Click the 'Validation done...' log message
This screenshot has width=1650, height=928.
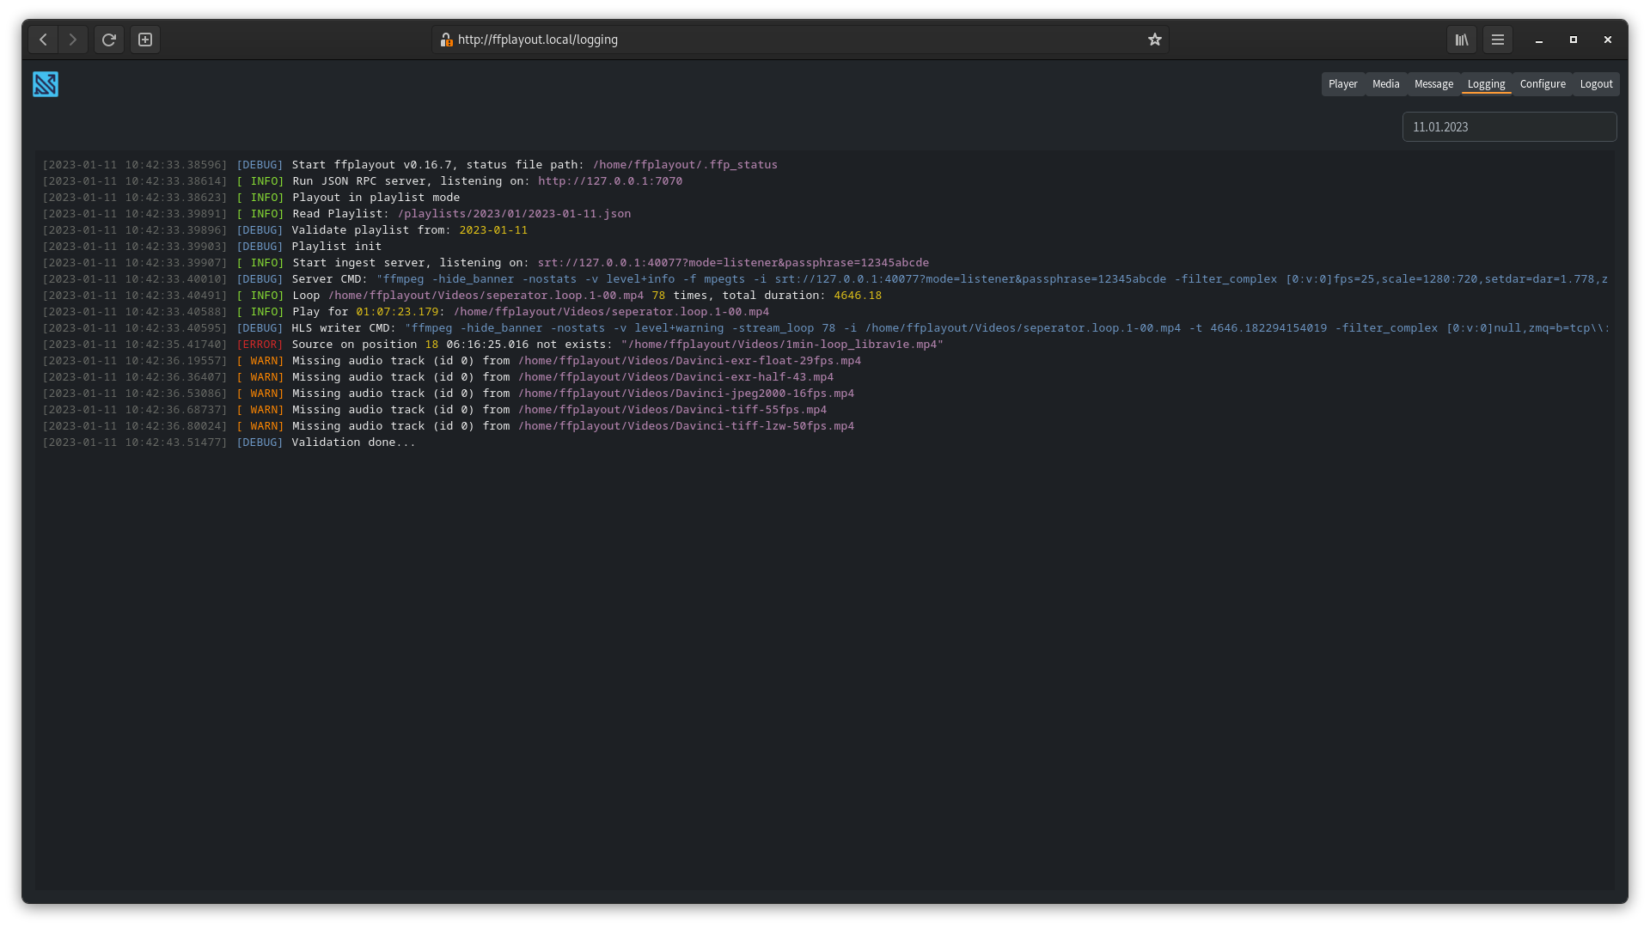(x=353, y=443)
